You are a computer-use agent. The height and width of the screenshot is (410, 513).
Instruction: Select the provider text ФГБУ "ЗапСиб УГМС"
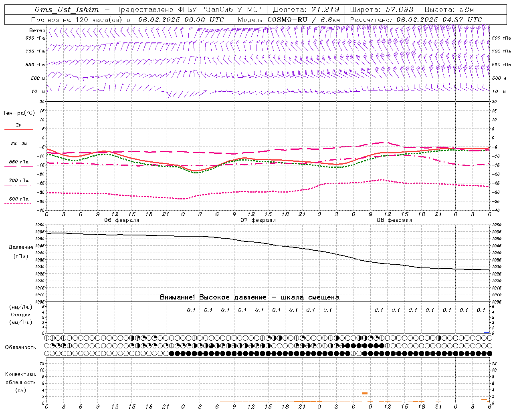(220, 10)
